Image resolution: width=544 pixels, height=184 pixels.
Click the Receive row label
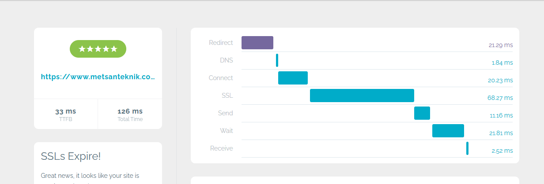point(222,148)
